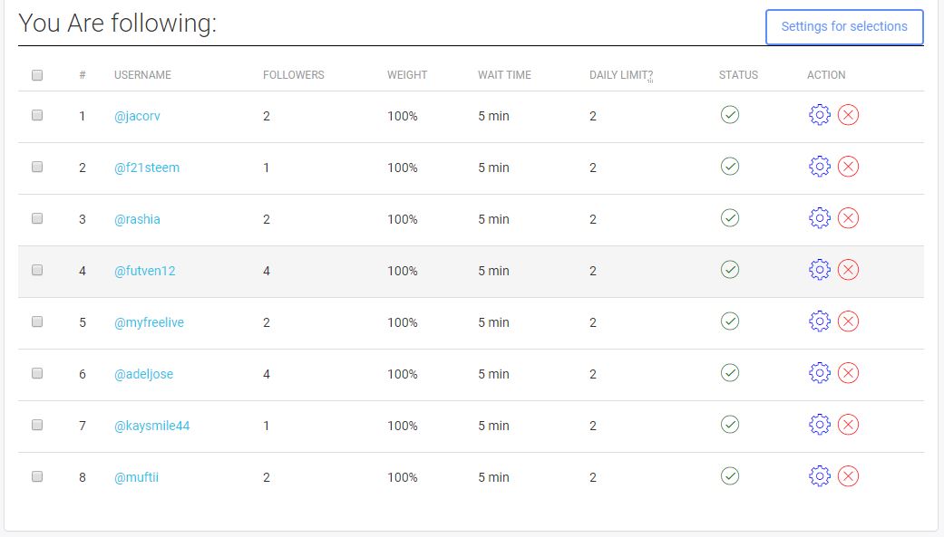
Task: Check the box for row @jacorv
Action: click(x=37, y=116)
